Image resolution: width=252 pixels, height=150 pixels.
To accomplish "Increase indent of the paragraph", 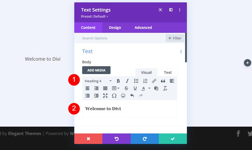I will [x=96, y=96].
